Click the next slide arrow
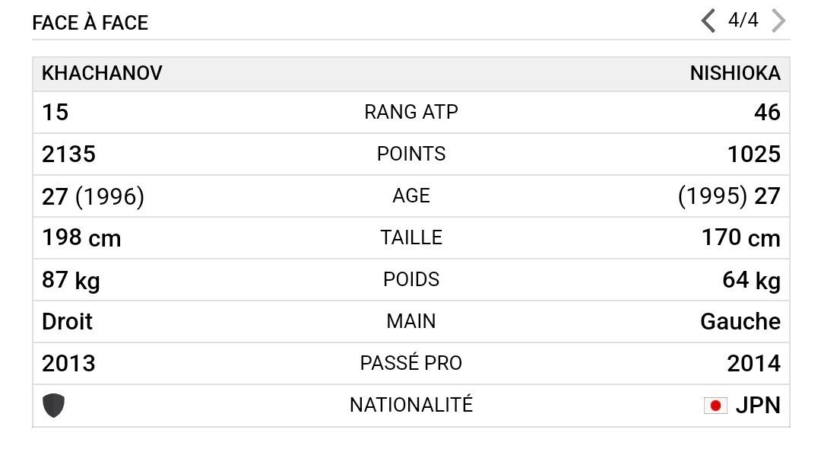Viewport: 821px width, 468px height. coord(778,21)
